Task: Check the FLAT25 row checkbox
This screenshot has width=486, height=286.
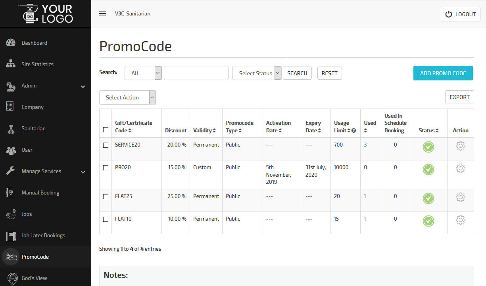Action: (106, 196)
